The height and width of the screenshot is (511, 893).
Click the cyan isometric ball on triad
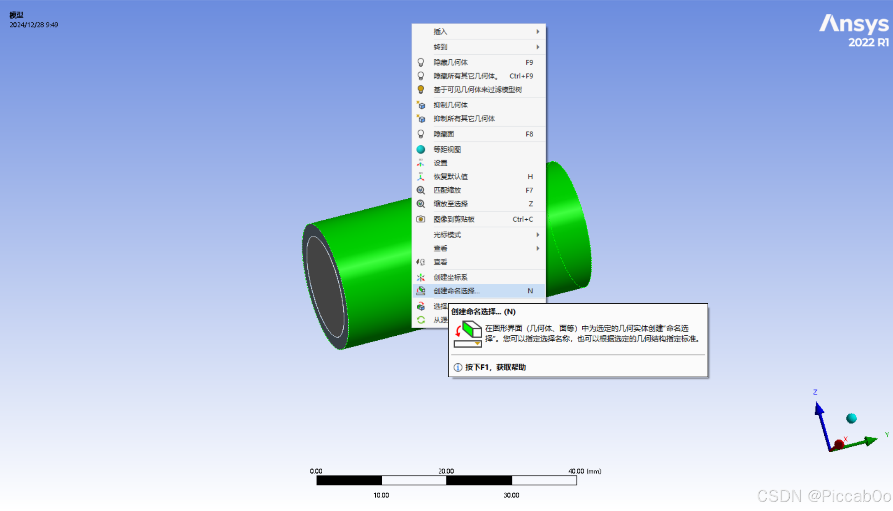pyautogui.click(x=851, y=418)
